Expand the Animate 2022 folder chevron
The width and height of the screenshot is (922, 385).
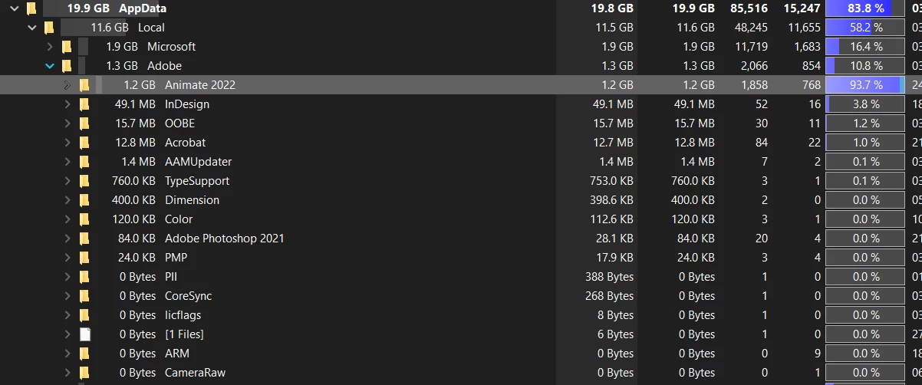pyautogui.click(x=67, y=85)
